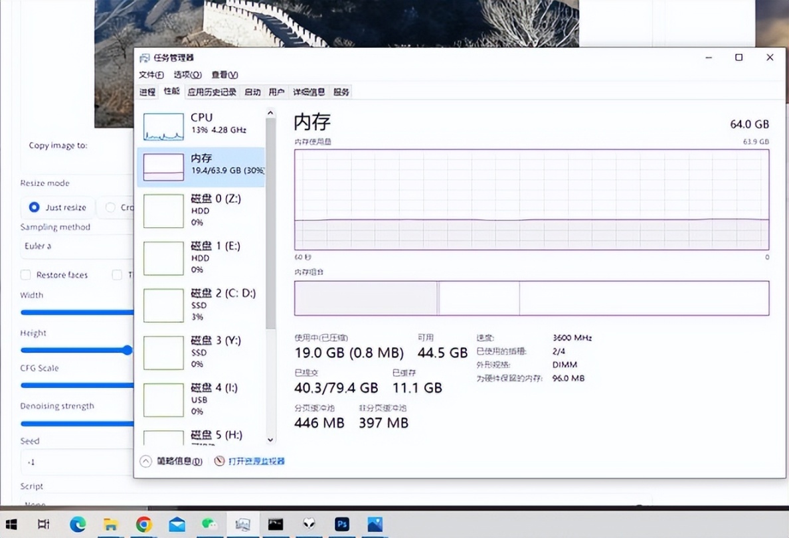Open File Explorer from the taskbar
789x538 pixels.
111,525
